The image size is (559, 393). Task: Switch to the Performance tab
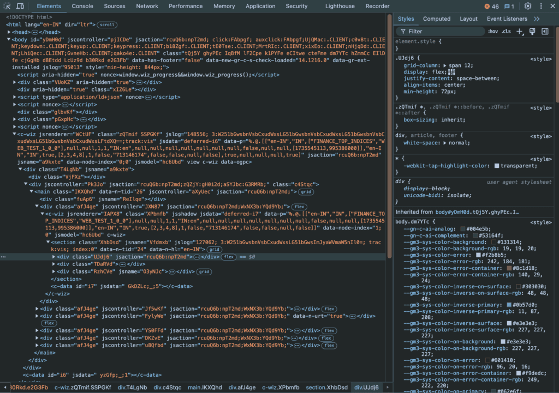186,6
